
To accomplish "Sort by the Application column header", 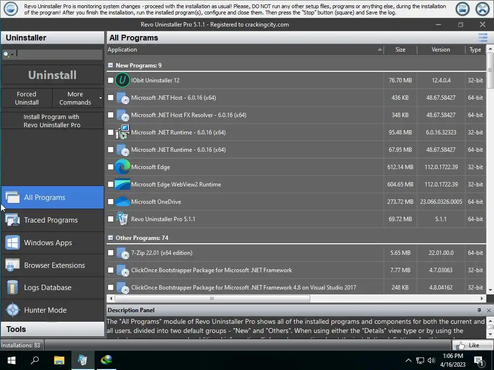I will pyautogui.click(x=245, y=50).
